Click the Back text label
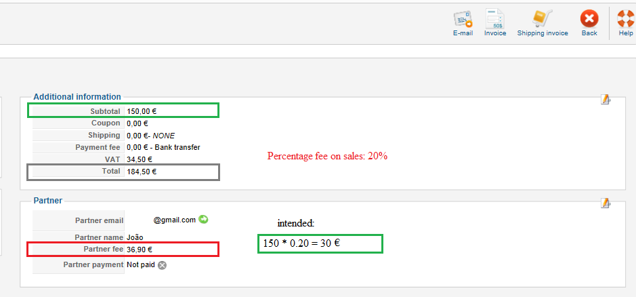This screenshot has width=636, height=297. [589, 33]
